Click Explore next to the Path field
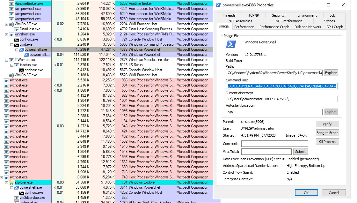This screenshot has height=203, width=357. pos(331,73)
